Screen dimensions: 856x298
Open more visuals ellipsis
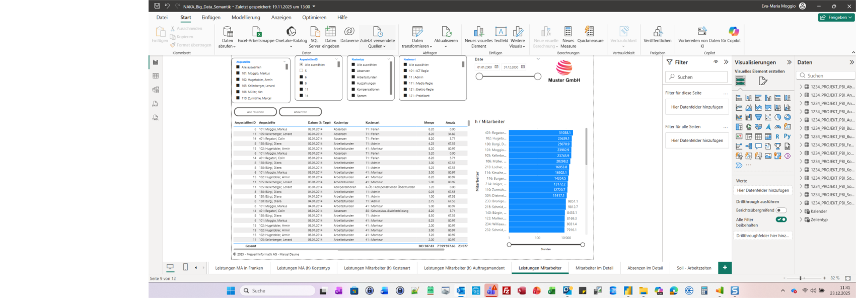pos(748,165)
